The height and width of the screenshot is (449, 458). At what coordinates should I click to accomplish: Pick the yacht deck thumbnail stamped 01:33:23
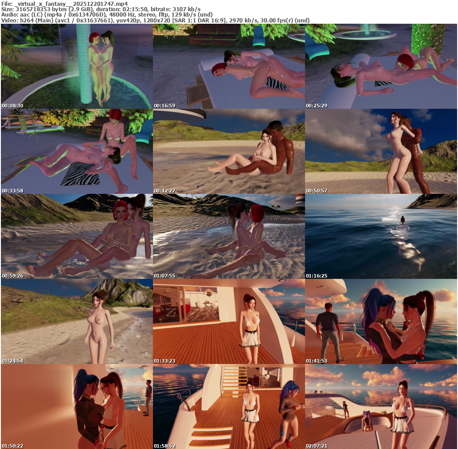229,321
